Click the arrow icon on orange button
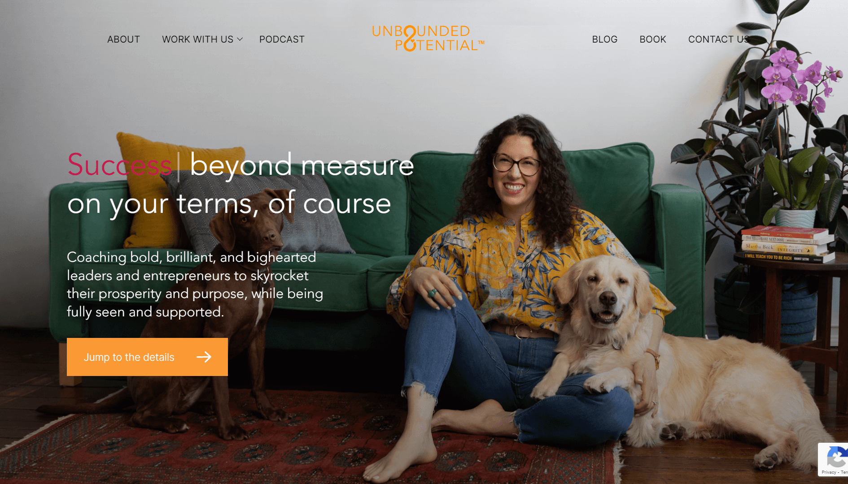Viewport: 848px width, 484px height. pos(204,357)
